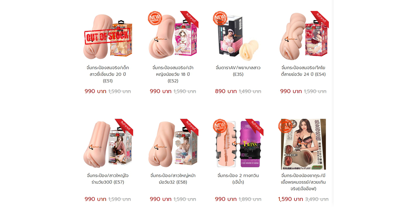Viewport: 404px width, 213px height.
Task: Click the NEW badge on the 1,590 baht item
Action: (285, 126)
